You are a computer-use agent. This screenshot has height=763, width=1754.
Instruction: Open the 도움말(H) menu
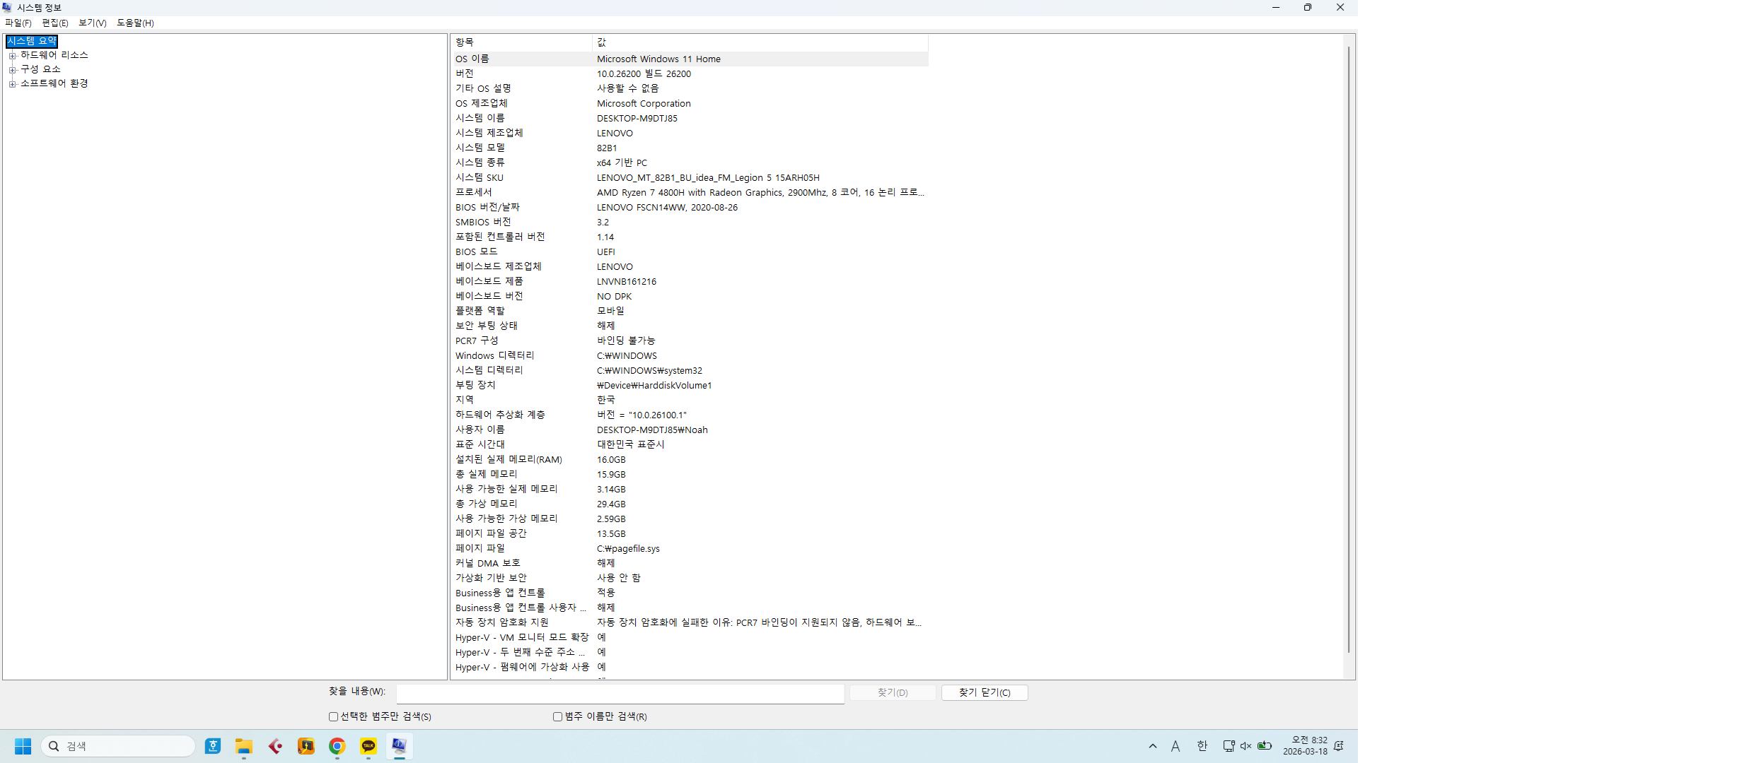pyautogui.click(x=135, y=23)
